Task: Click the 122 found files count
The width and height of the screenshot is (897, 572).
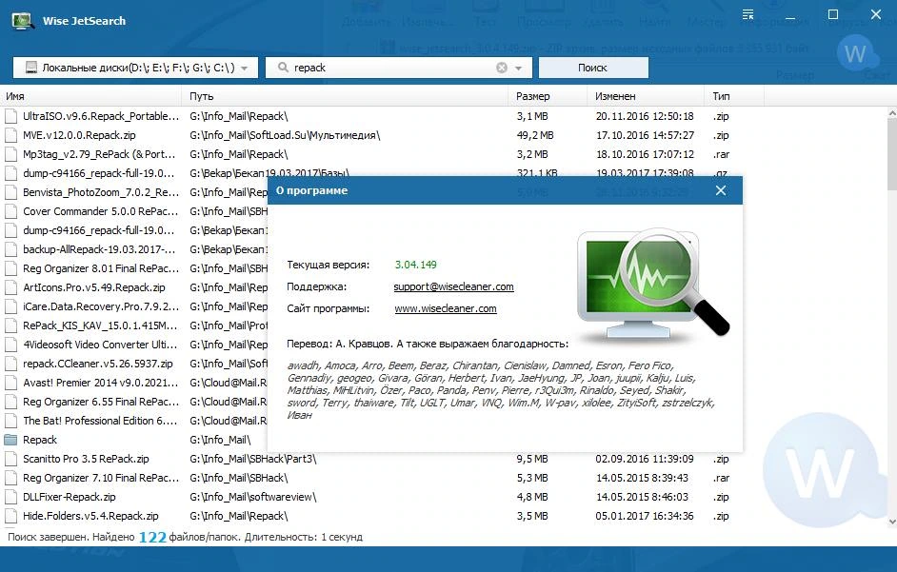Action: point(152,537)
